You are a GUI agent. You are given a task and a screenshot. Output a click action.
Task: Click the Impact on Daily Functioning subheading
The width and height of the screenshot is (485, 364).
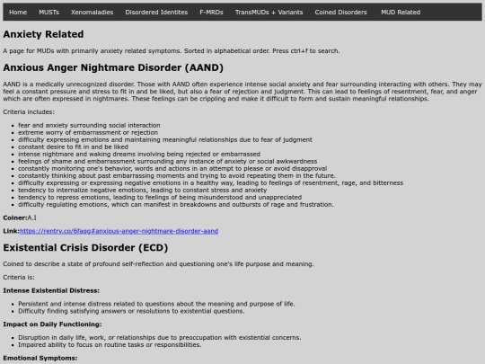coord(52,324)
